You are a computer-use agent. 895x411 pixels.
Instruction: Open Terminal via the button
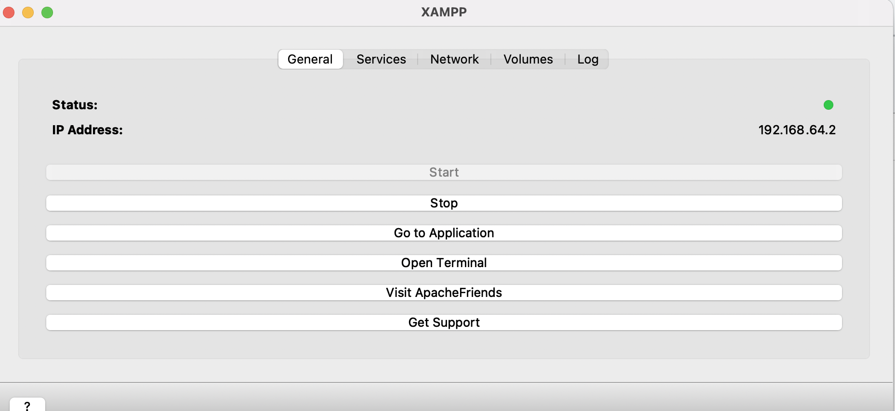tap(444, 263)
